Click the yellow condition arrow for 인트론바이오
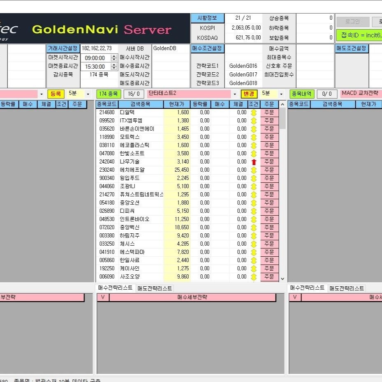The image size is (382, 382). (254, 219)
